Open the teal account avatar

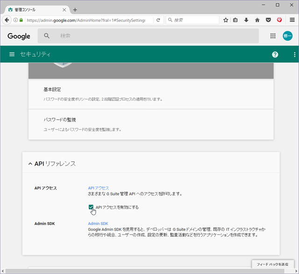click(x=287, y=36)
